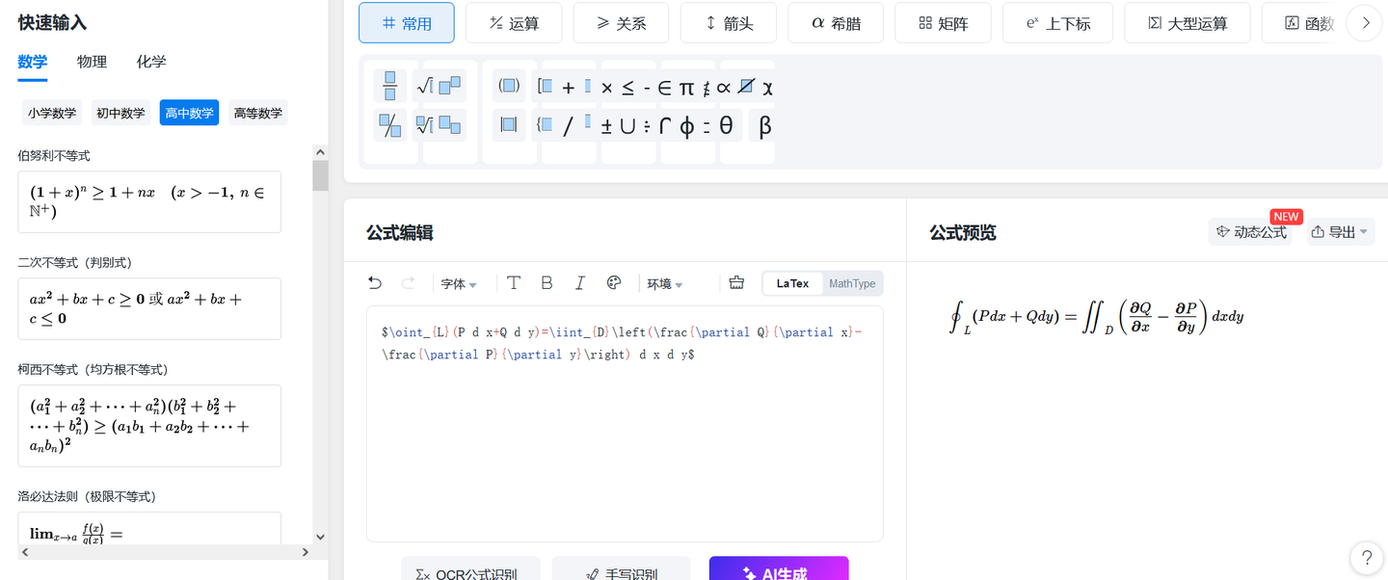Clear the formula editor with eraser icon

(737, 283)
